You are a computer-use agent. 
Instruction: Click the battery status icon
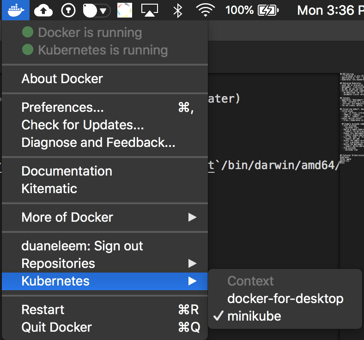[x=268, y=10]
